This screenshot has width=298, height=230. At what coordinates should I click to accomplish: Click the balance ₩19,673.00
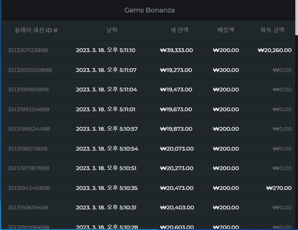point(176,109)
